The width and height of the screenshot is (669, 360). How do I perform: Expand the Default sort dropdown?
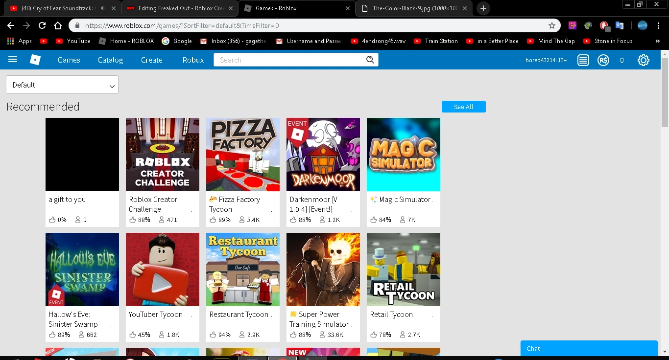point(62,85)
